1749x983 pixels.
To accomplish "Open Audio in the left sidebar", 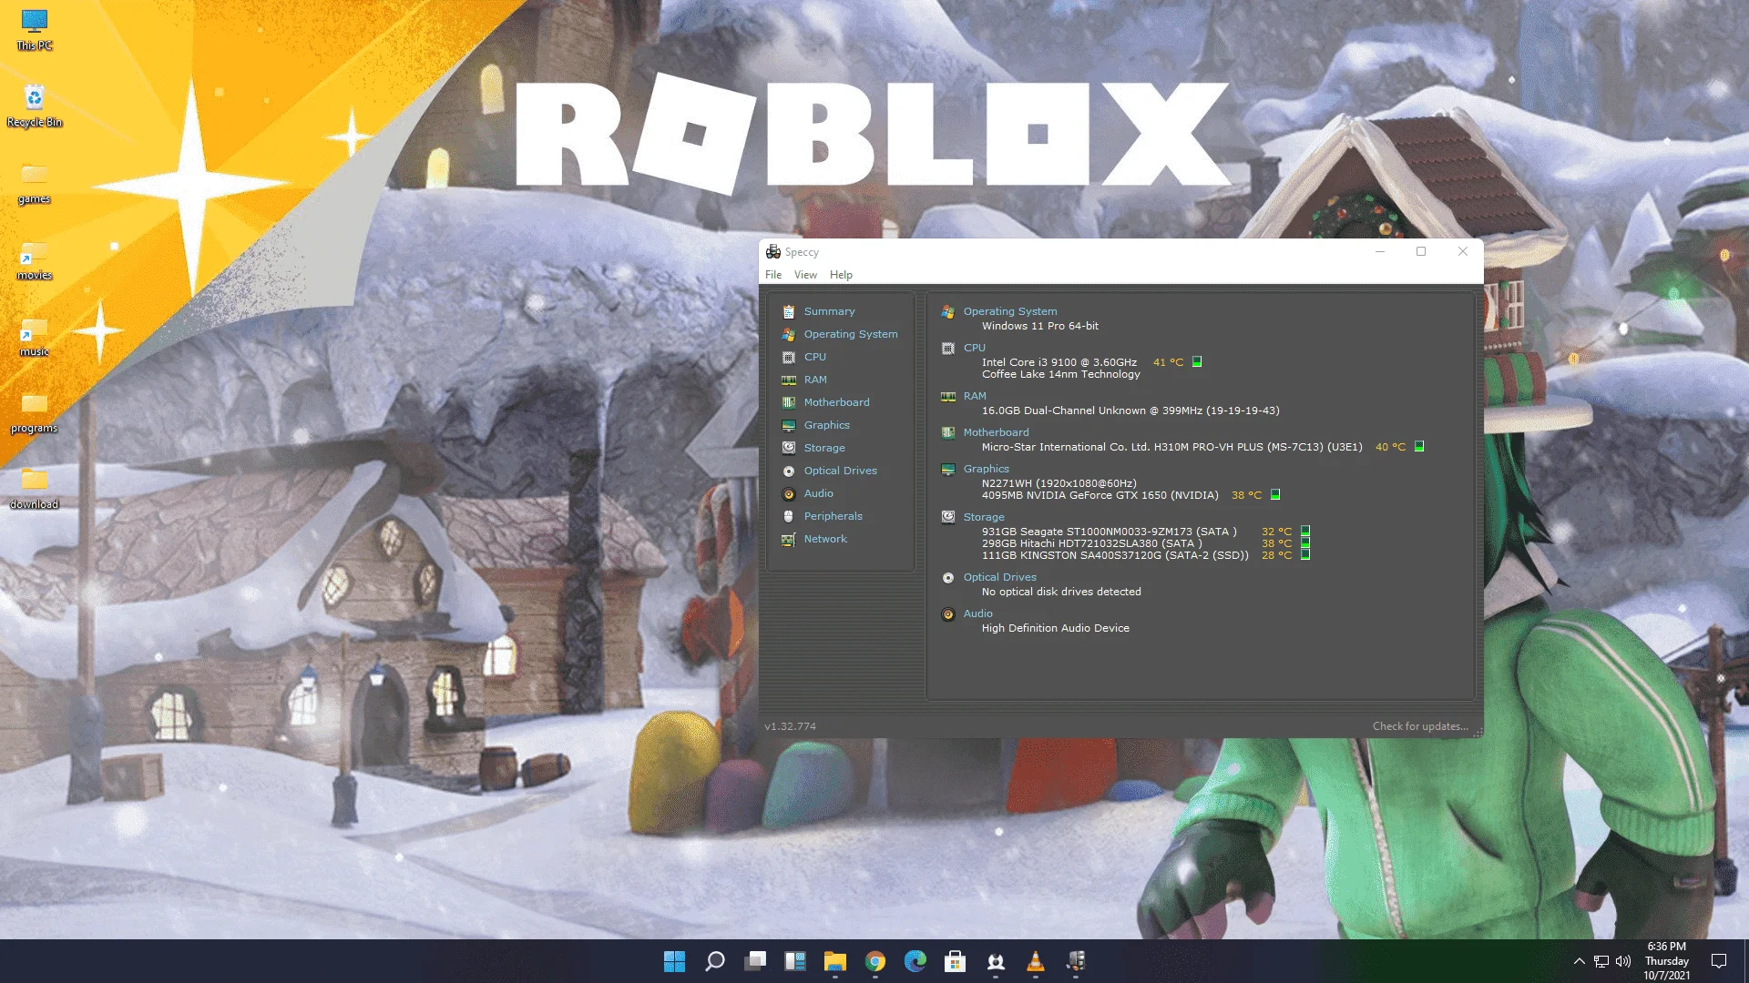I will tap(818, 493).
